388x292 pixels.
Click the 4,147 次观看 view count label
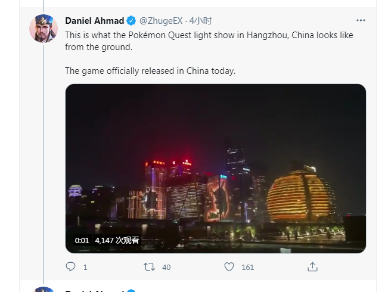click(117, 240)
